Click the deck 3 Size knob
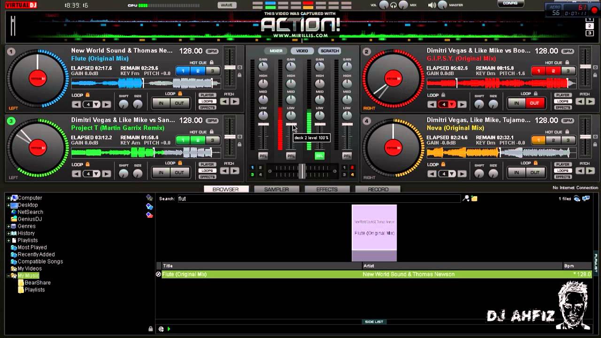This screenshot has height=338, width=601. 138,174
